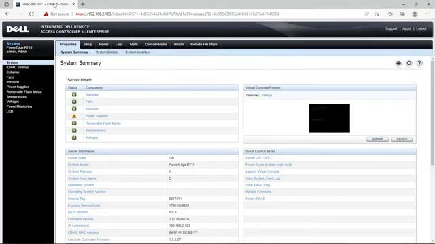
Task: Click Reset iDRAC quick launch task
Action: [255, 199]
